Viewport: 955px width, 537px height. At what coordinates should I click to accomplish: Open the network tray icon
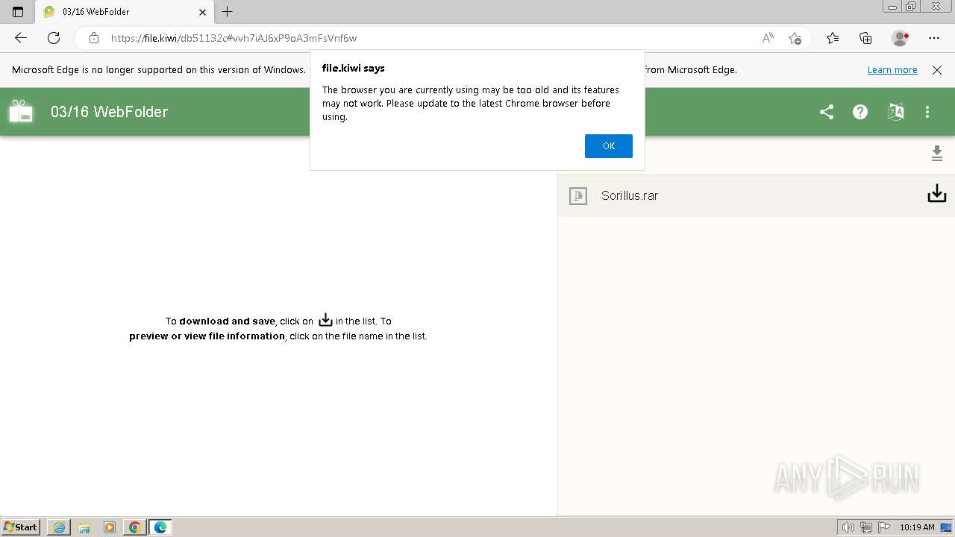point(866,527)
